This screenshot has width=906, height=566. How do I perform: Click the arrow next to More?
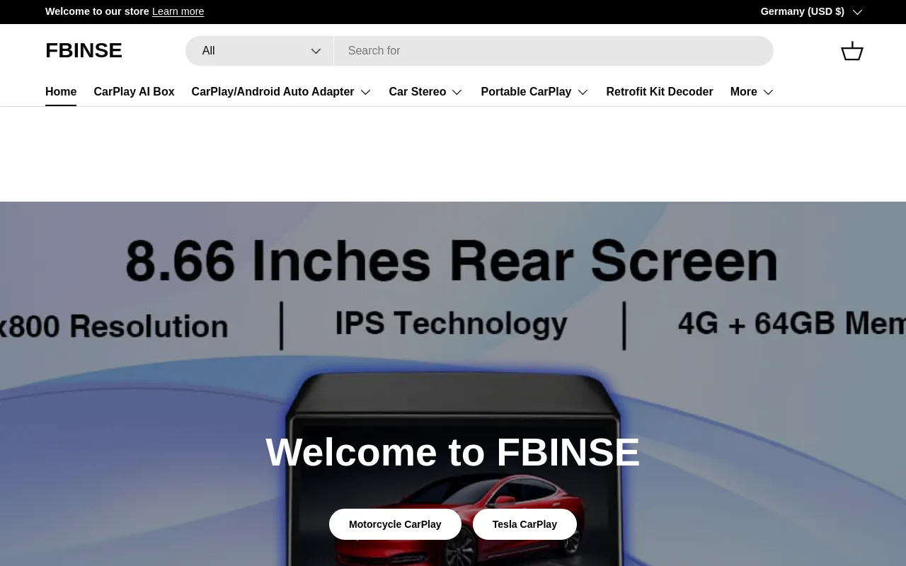click(x=768, y=92)
